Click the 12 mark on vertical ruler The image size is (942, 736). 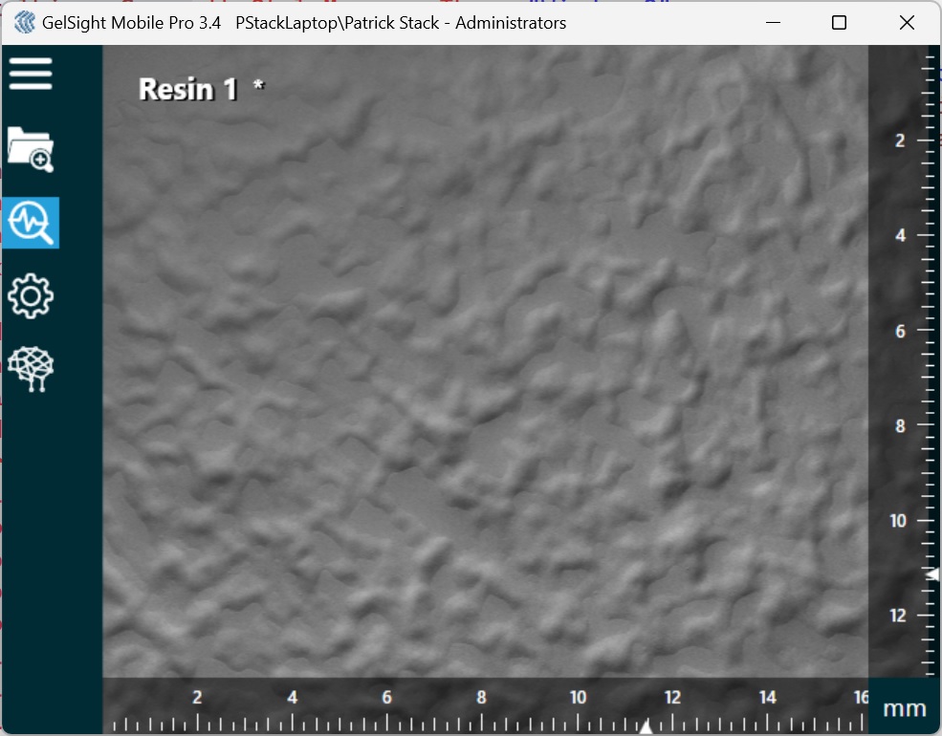coord(898,616)
